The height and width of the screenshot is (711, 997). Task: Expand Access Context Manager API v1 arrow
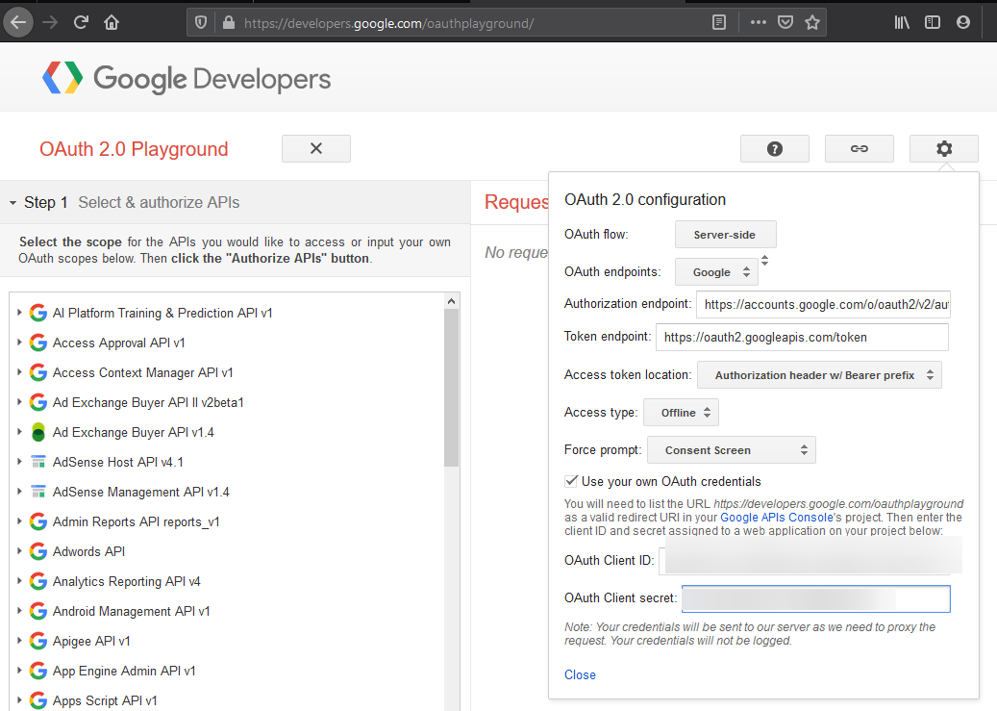20,372
